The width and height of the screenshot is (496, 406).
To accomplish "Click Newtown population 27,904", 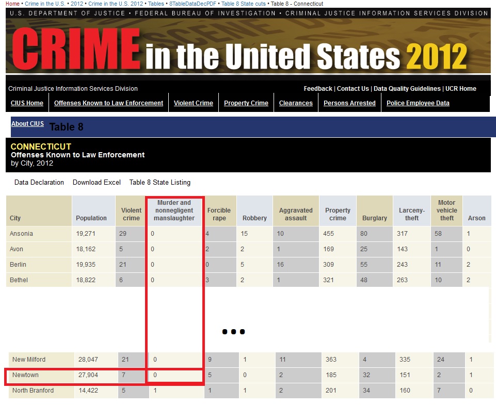I will point(88,375).
